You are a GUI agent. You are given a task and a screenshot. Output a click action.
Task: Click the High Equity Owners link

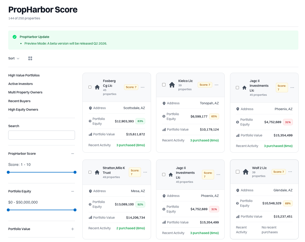coord(23,110)
